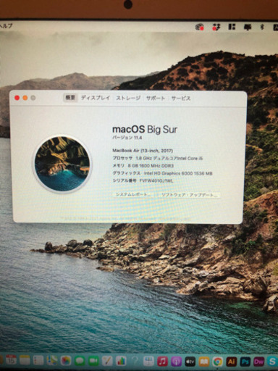This screenshot has width=278, height=371.
Task: Open Adobe Photoshop from the Dock
Action: pyautogui.click(x=245, y=362)
